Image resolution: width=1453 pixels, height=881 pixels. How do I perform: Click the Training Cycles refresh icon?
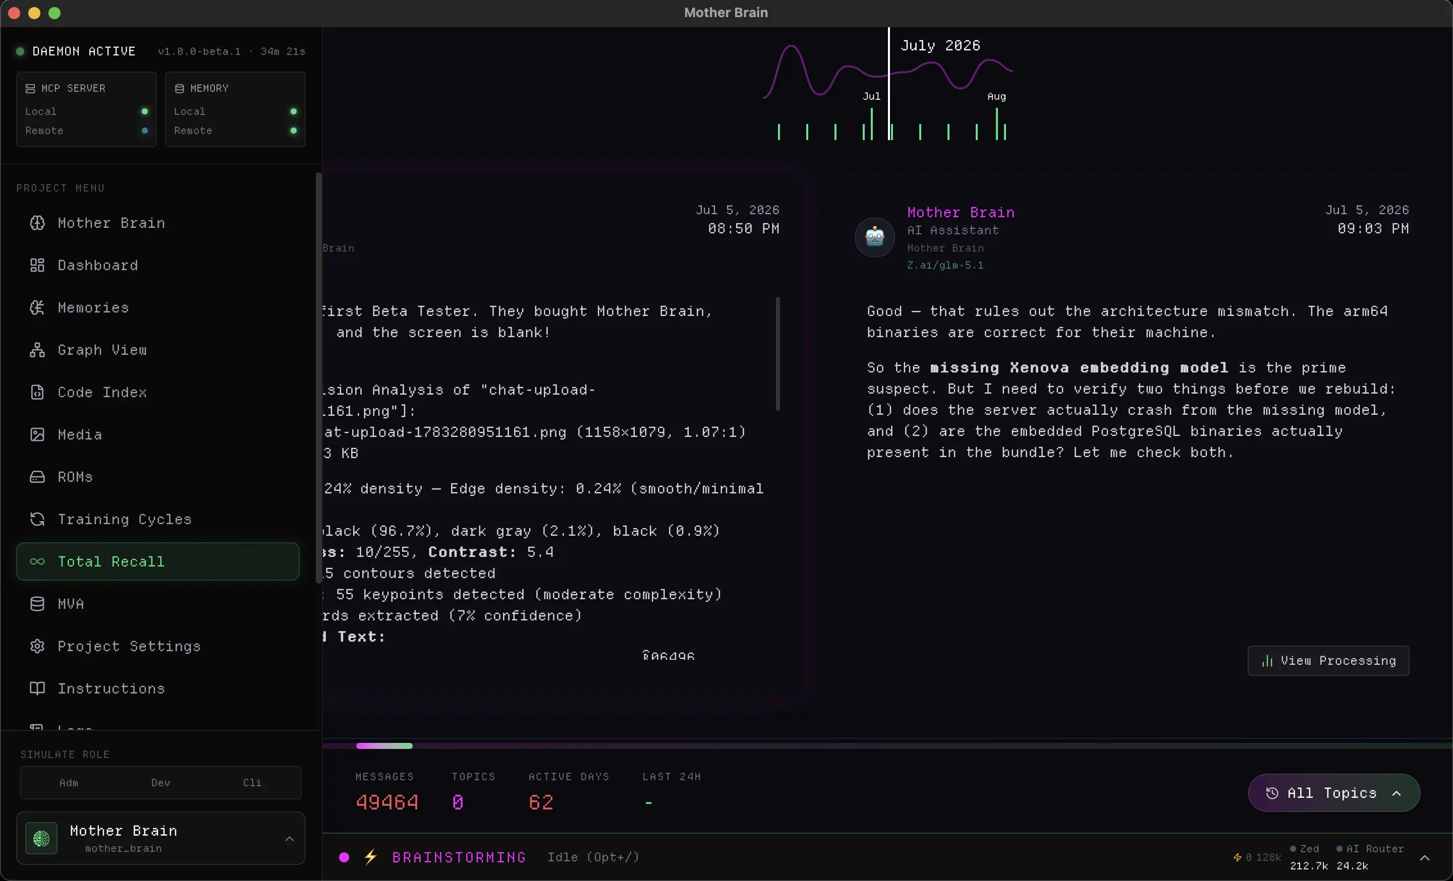[x=37, y=520]
